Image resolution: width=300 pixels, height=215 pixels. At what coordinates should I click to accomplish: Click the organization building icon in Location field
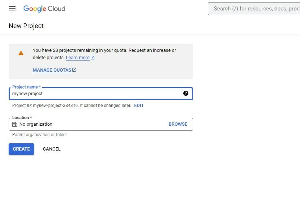click(x=15, y=124)
